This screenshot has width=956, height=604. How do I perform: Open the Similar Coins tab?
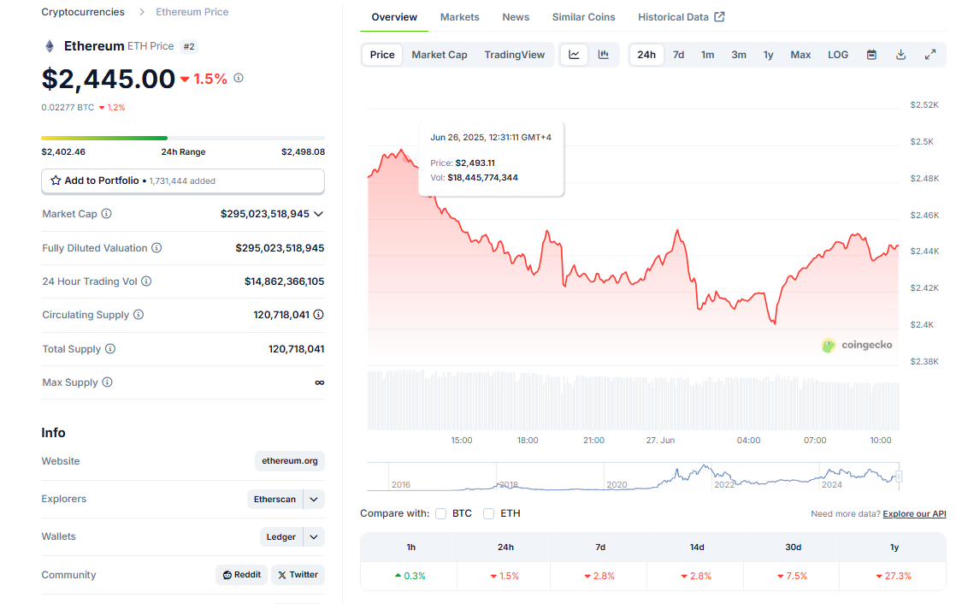583,17
